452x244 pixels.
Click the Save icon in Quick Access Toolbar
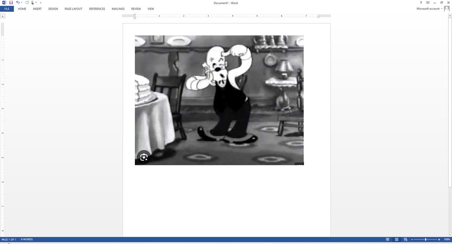(x=11, y=3)
